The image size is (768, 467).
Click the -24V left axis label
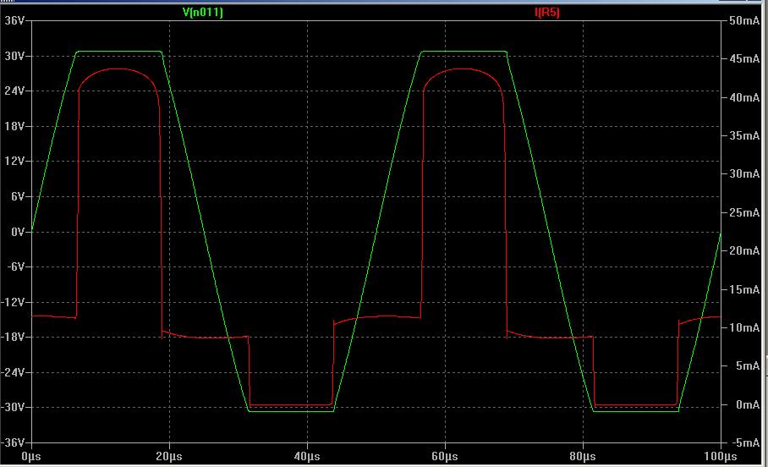12,372
